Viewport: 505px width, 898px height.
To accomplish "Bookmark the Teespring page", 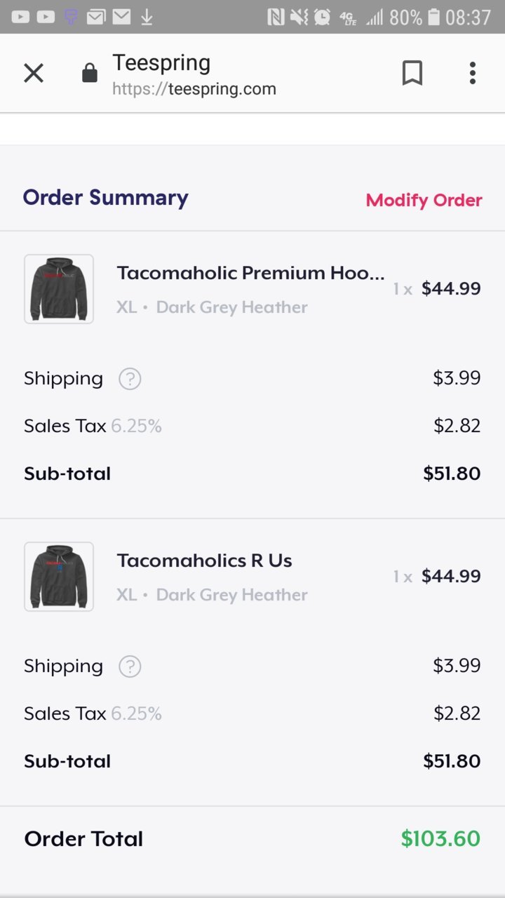I will click(x=412, y=73).
